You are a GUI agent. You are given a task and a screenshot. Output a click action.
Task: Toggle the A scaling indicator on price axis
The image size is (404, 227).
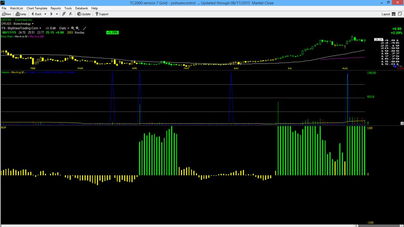tap(394, 66)
